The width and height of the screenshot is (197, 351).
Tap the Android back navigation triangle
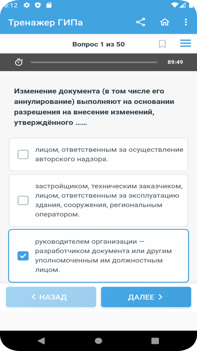coord(41,341)
